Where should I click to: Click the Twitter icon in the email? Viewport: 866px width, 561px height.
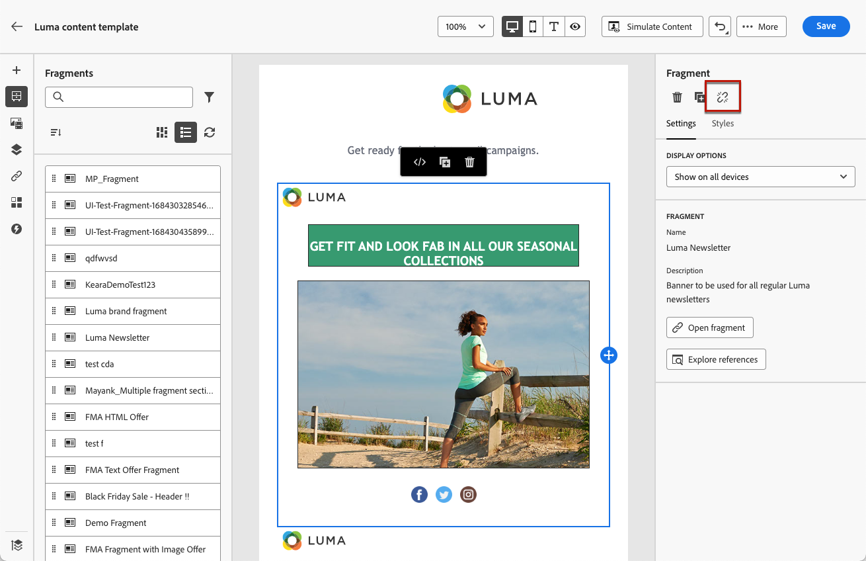pyautogui.click(x=444, y=494)
